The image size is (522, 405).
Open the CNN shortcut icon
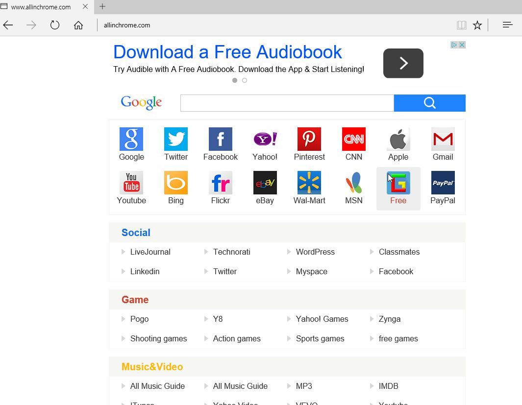click(353, 139)
